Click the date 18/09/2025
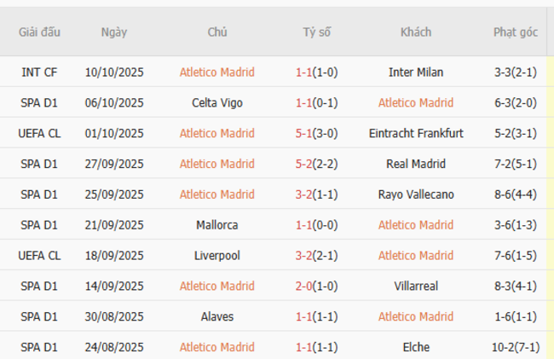The image size is (554, 359). (x=114, y=256)
